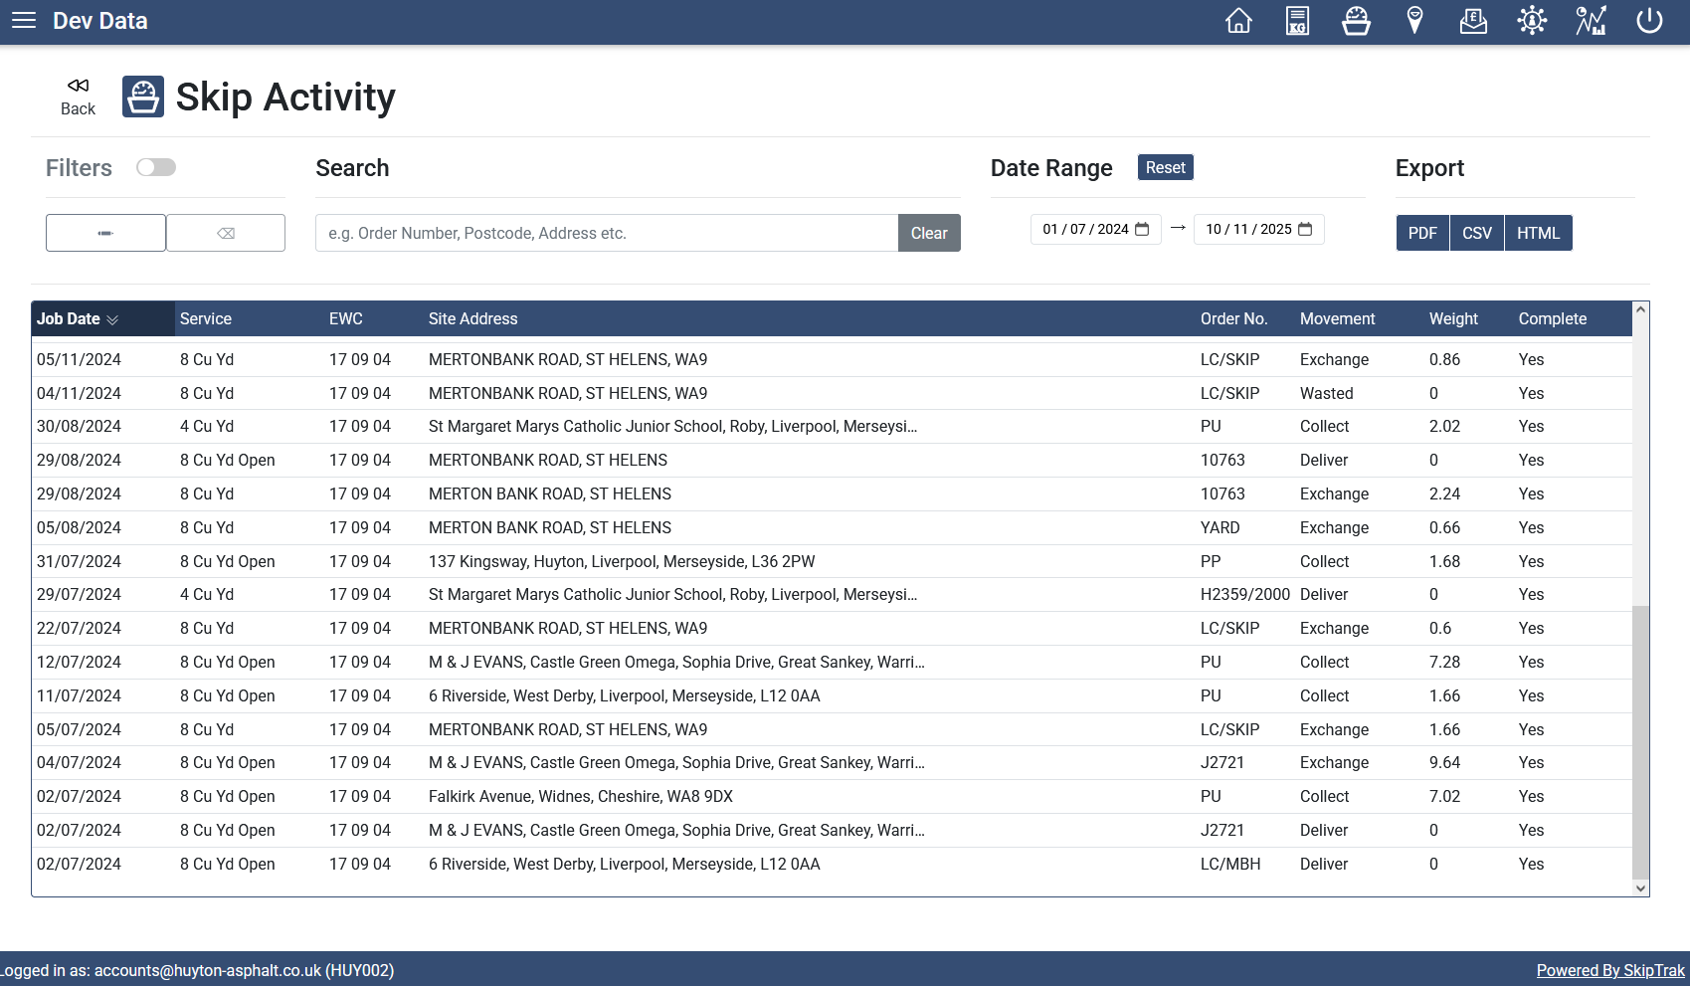Click the table's vertical scrollbar thumb
Viewport: 1690px width, 986px height.
[x=1641, y=741]
